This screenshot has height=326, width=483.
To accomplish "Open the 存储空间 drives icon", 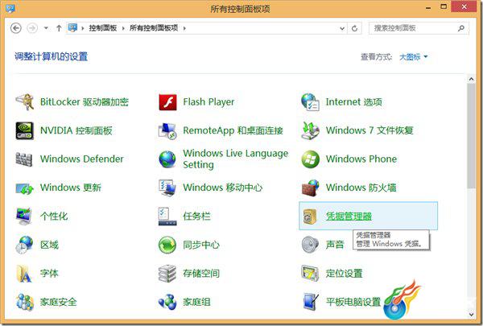I will point(167,274).
